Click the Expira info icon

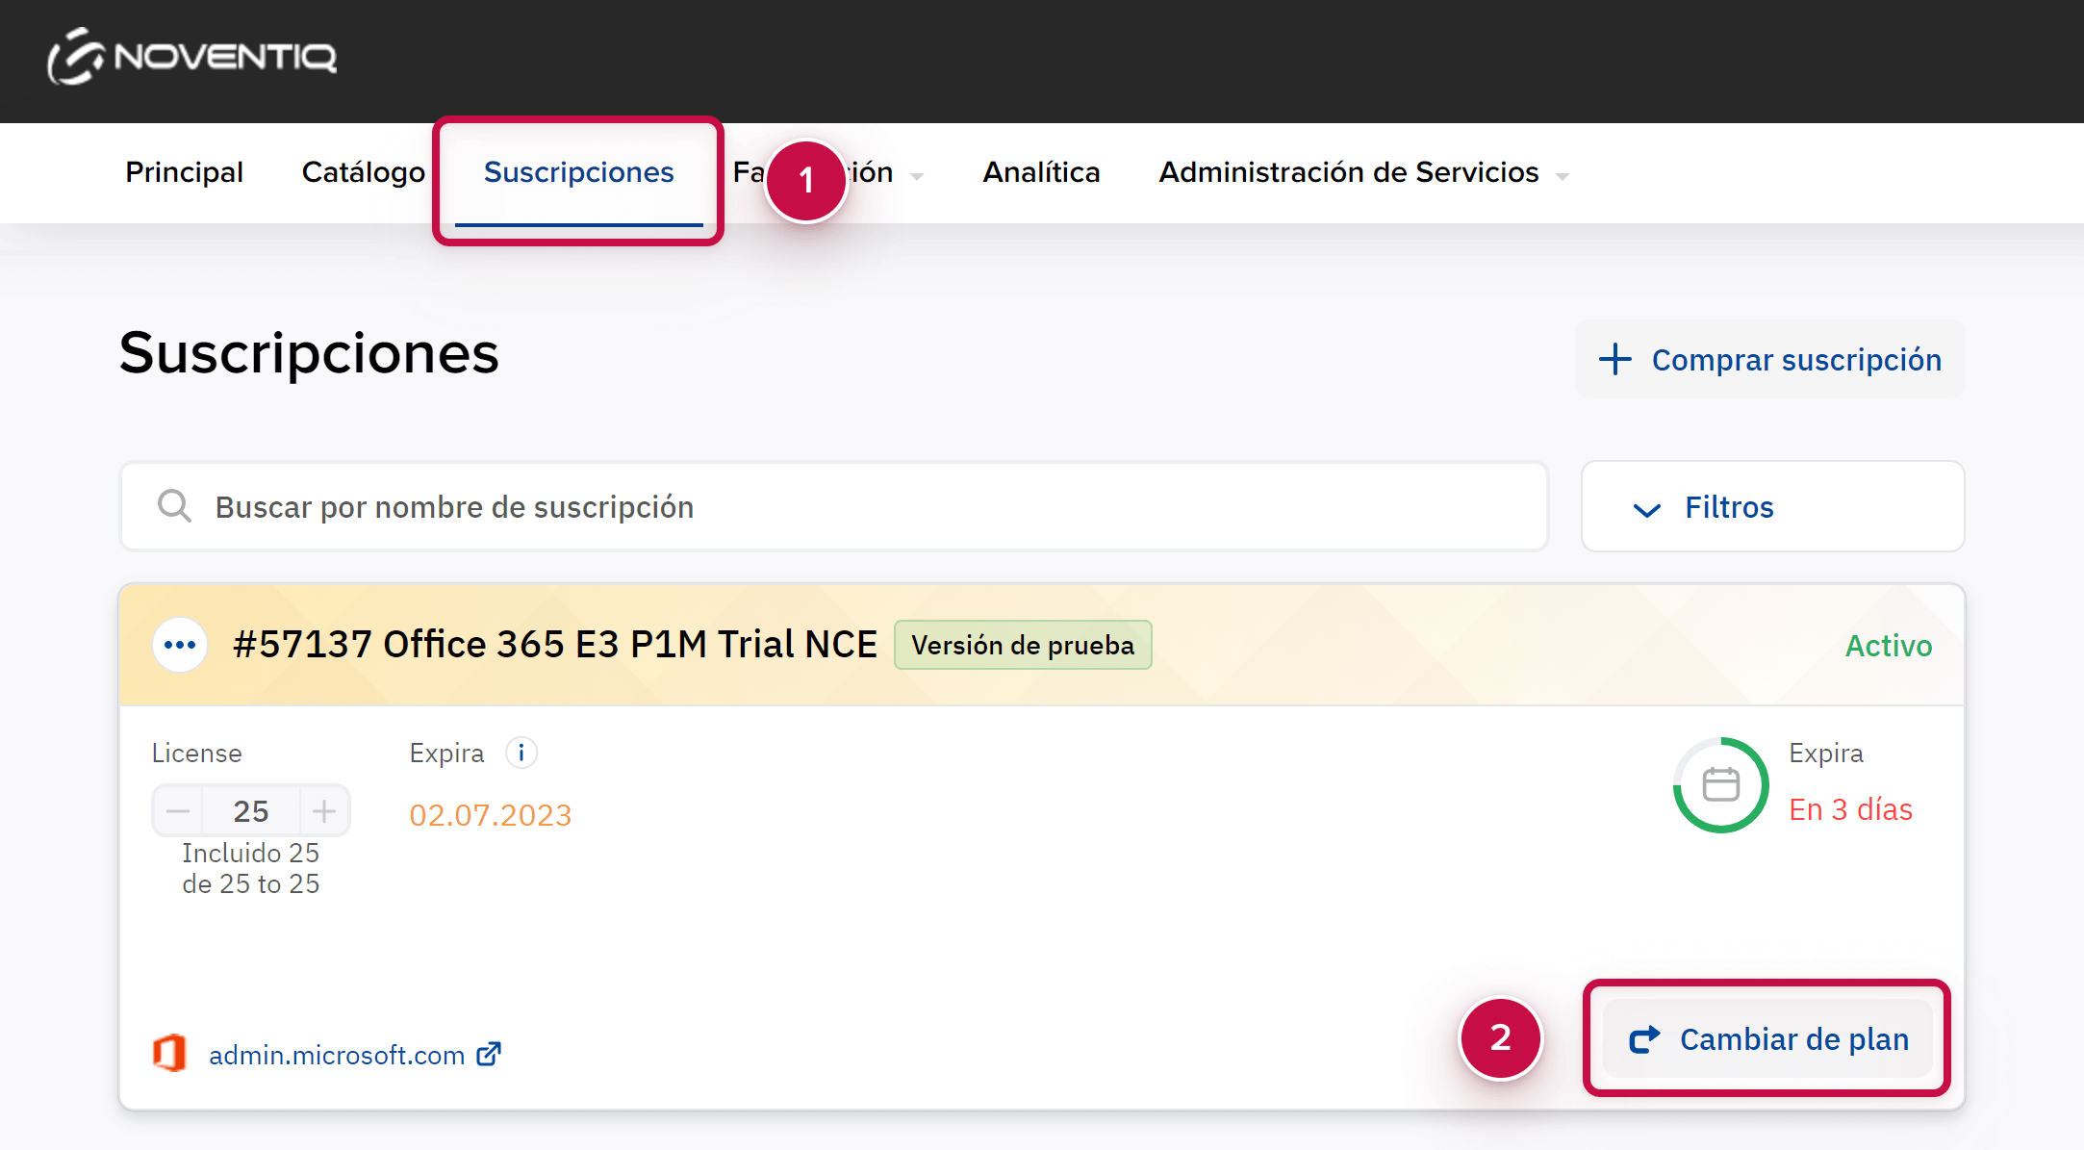coord(521,753)
